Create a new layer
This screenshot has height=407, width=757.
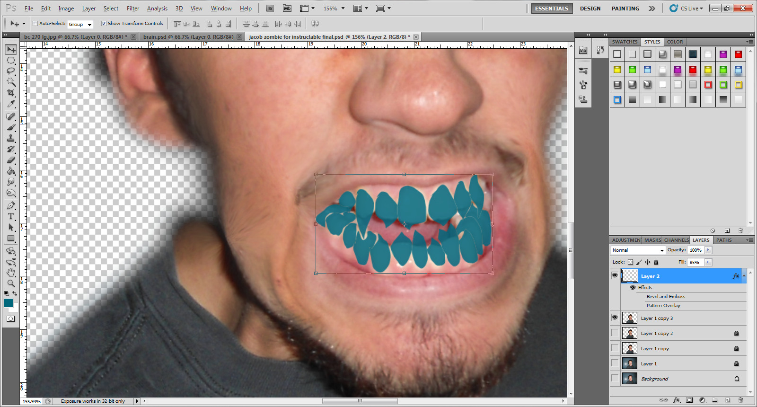pyautogui.click(x=728, y=400)
